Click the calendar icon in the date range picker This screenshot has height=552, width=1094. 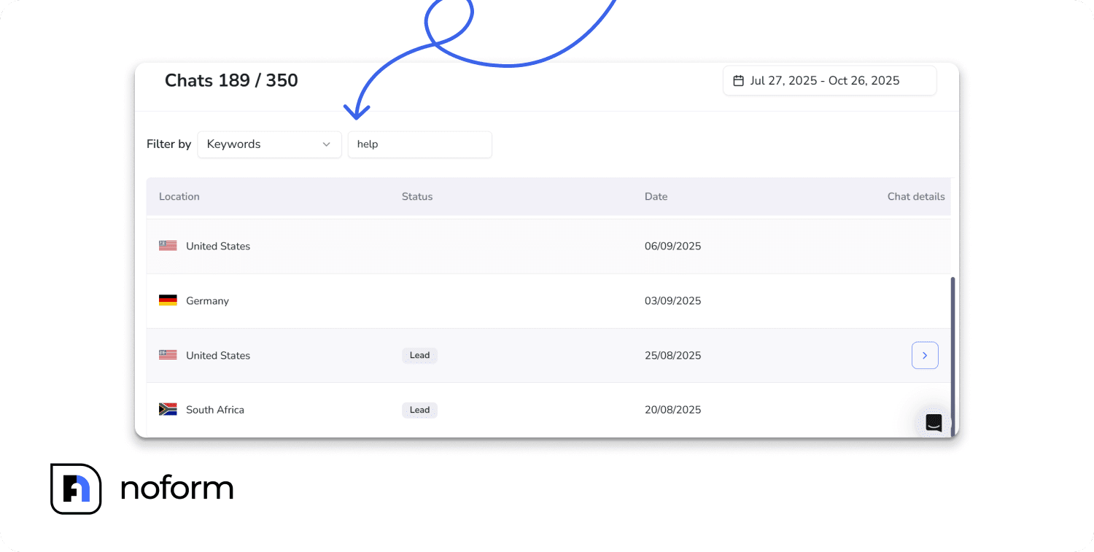[740, 80]
